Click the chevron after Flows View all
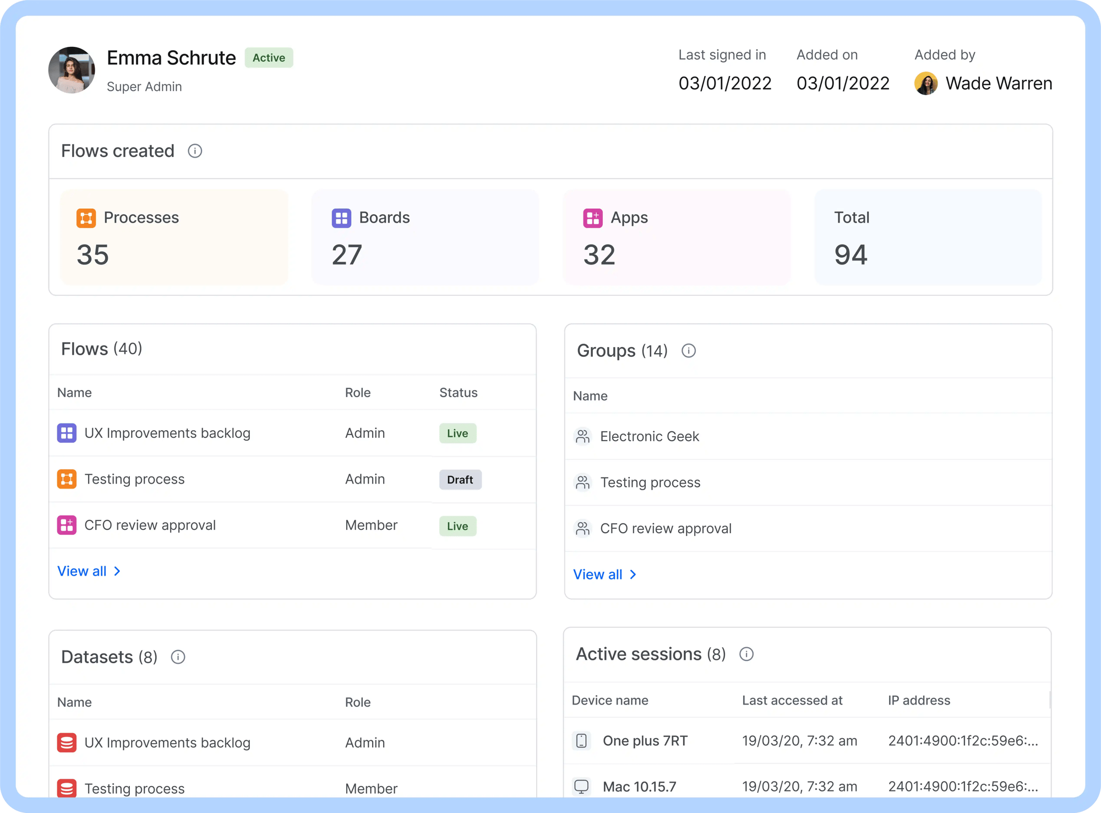1101x813 pixels. click(117, 571)
